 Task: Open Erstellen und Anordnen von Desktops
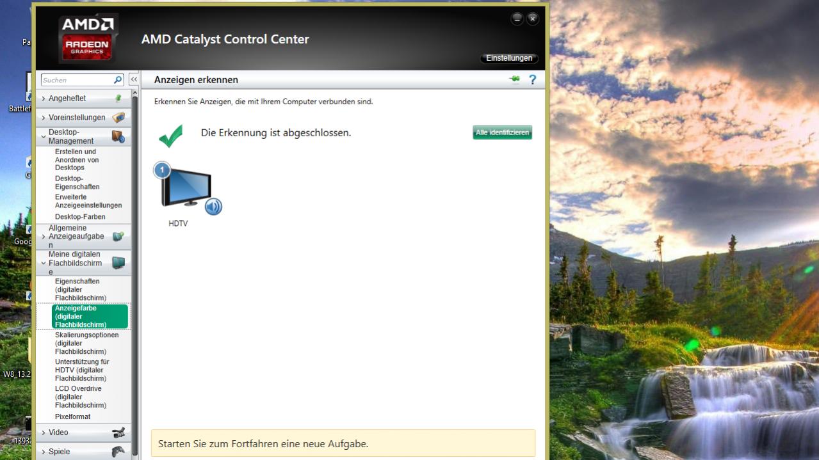77,160
